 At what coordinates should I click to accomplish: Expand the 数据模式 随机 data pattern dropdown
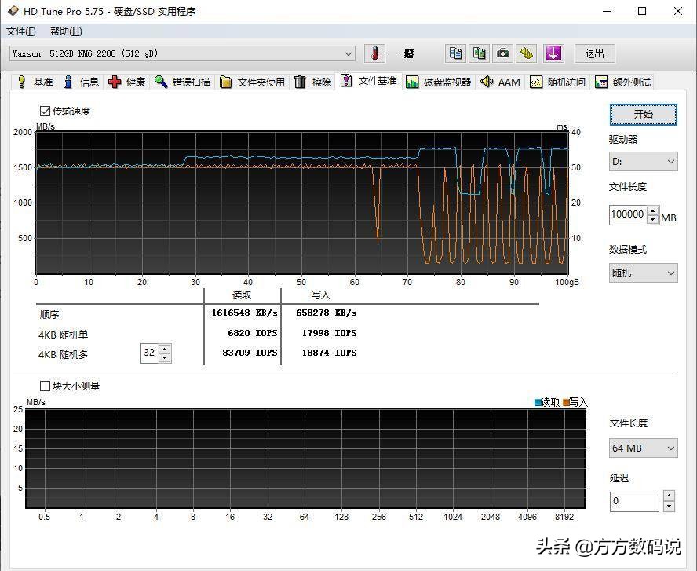tap(643, 273)
